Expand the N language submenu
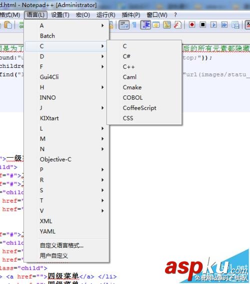The height and width of the screenshot is (284, 250). (x=66, y=149)
